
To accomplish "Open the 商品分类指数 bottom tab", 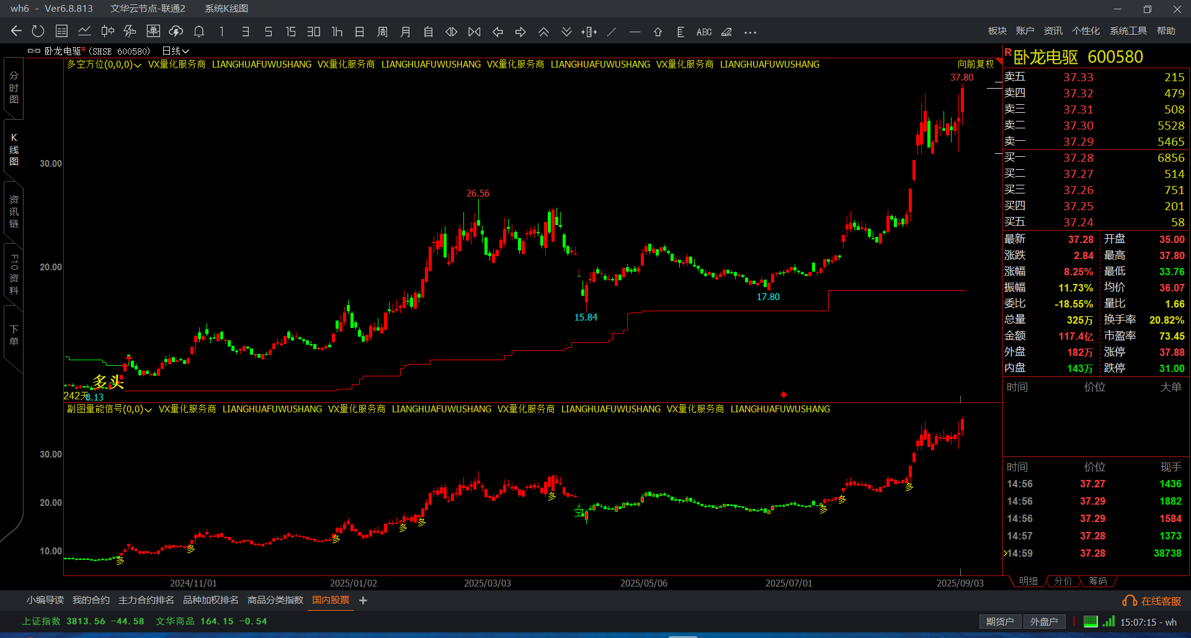I will click(275, 600).
